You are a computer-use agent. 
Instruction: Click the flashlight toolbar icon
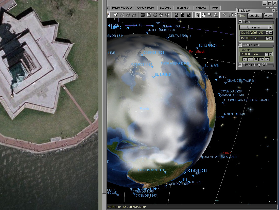click(224, 15)
